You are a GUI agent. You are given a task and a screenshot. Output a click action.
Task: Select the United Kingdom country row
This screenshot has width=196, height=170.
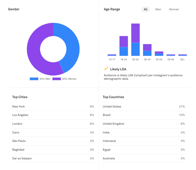pos(113,124)
